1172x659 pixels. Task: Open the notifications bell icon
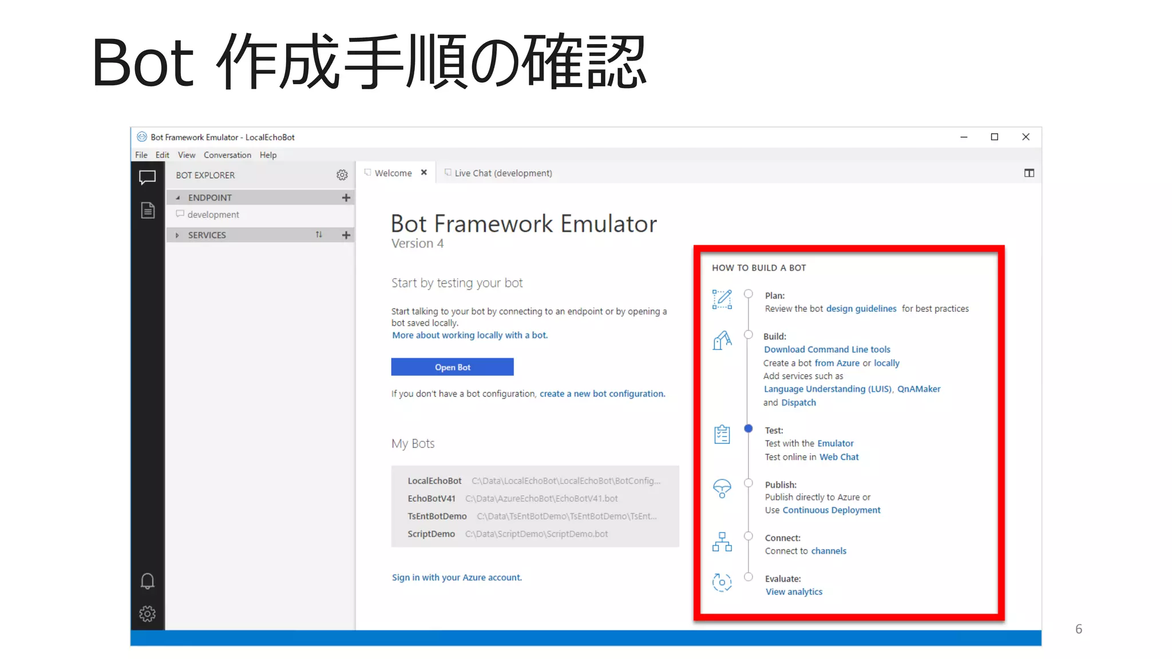coord(147,581)
